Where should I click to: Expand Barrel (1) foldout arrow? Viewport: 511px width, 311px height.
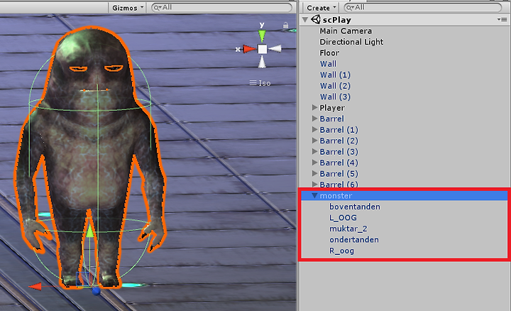tap(314, 129)
